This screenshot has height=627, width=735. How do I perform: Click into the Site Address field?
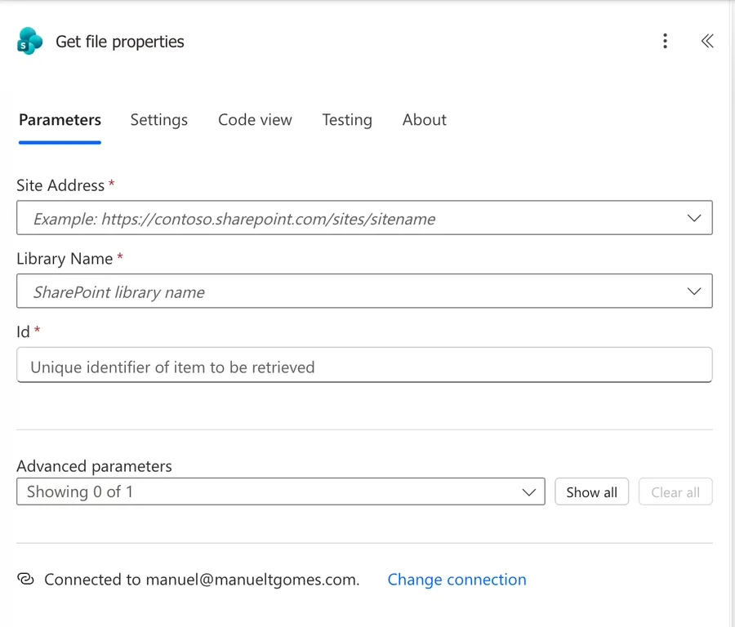365,218
